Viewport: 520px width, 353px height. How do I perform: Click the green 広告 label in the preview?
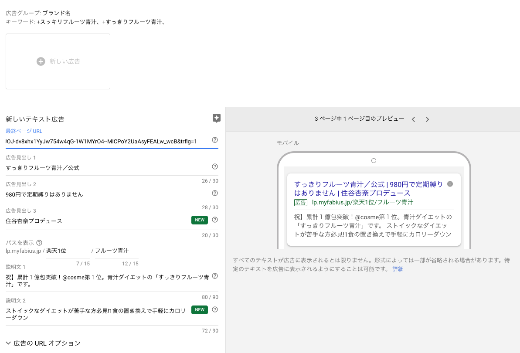[x=301, y=203]
